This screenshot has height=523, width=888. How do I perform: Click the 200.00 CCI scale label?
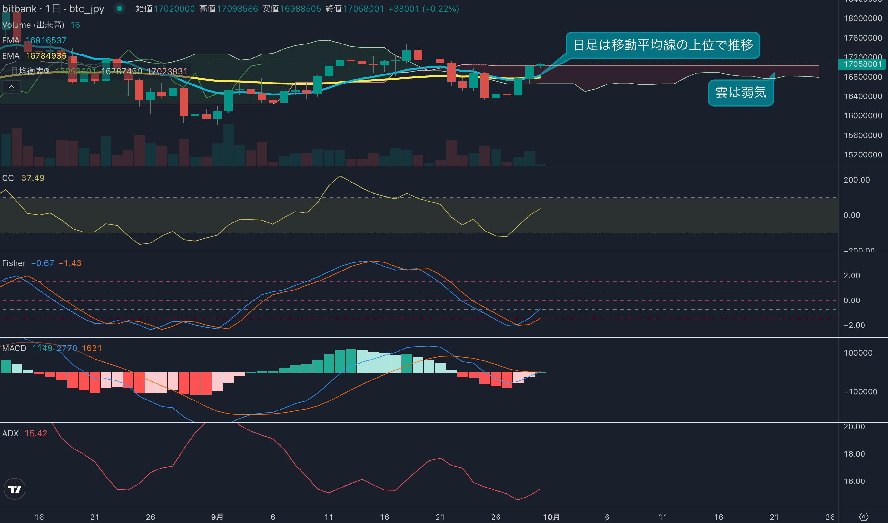856,180
